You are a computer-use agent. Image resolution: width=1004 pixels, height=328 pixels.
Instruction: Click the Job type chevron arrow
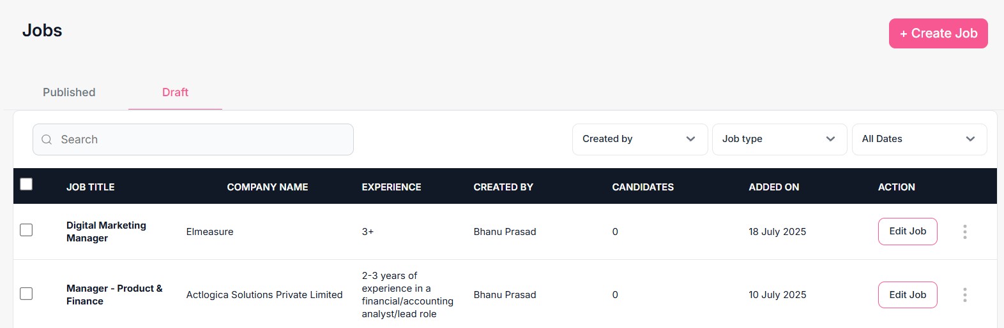(x=830, y=139)
